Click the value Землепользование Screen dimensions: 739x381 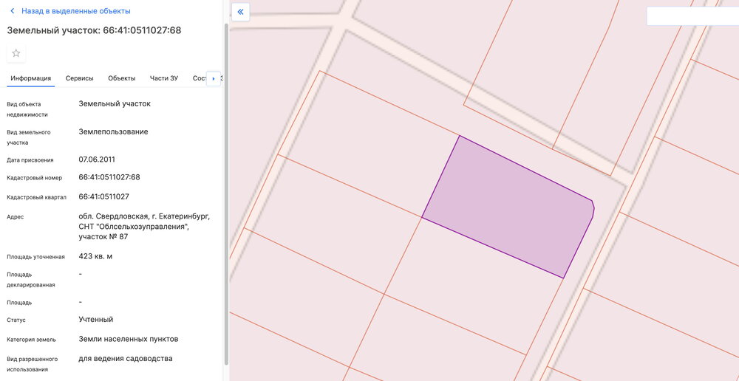pos(113,132)
